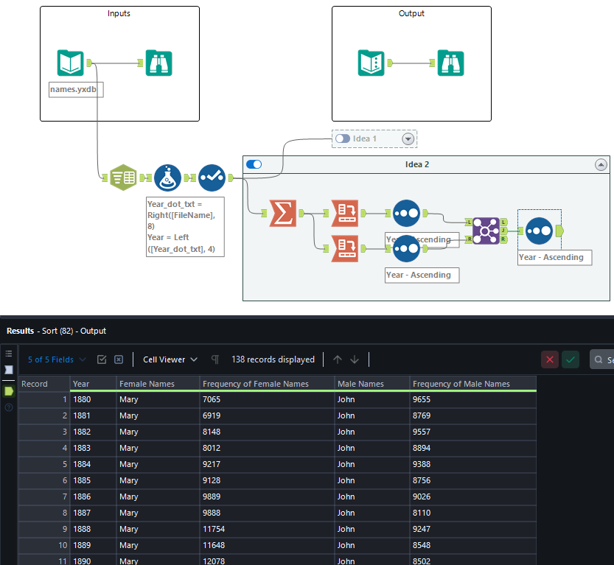Viewport: 614px width, 565px height.
Task: Deselect all fields icon in Results
Action: tap(119, 359)
